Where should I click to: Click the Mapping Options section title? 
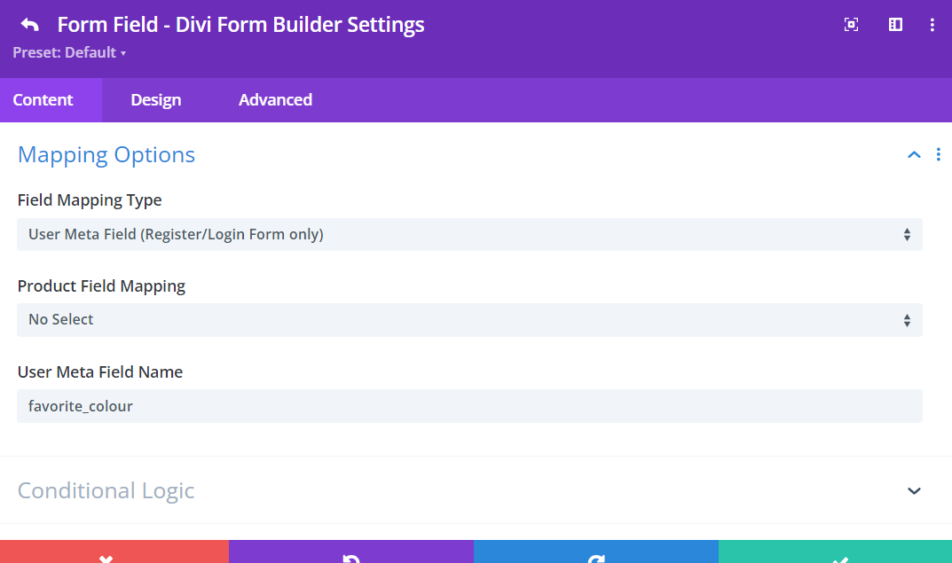pos(106,155)
